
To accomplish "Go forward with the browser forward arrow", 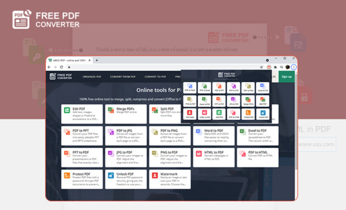I will pos(55,67).
